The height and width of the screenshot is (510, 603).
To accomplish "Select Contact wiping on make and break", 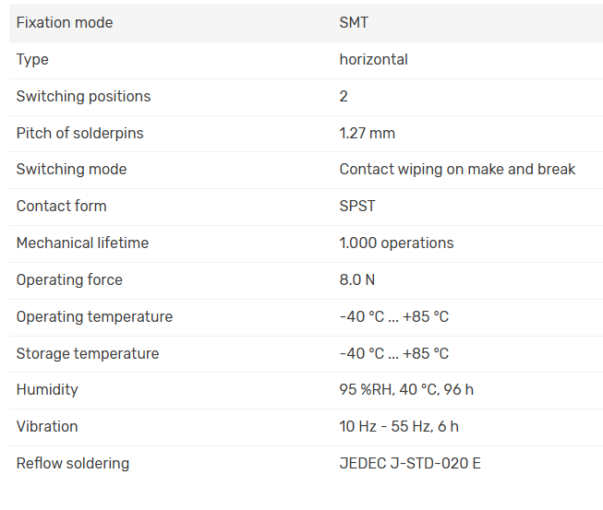I will coord(457,170).
